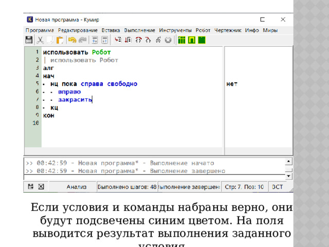The height and width of the screenshot is (247, 329).
Task: Click the Paste clipboard icon
Action: [x=60, y=40]
